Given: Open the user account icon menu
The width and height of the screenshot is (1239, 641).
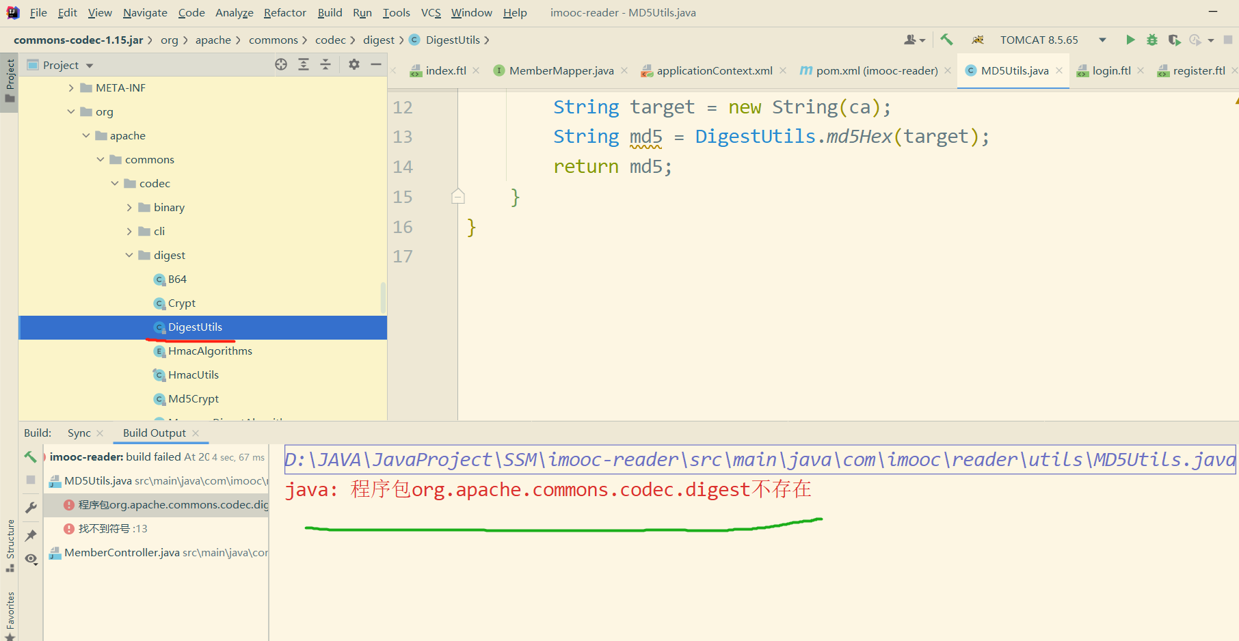Looking at the screenshot, I should [914, 40].
